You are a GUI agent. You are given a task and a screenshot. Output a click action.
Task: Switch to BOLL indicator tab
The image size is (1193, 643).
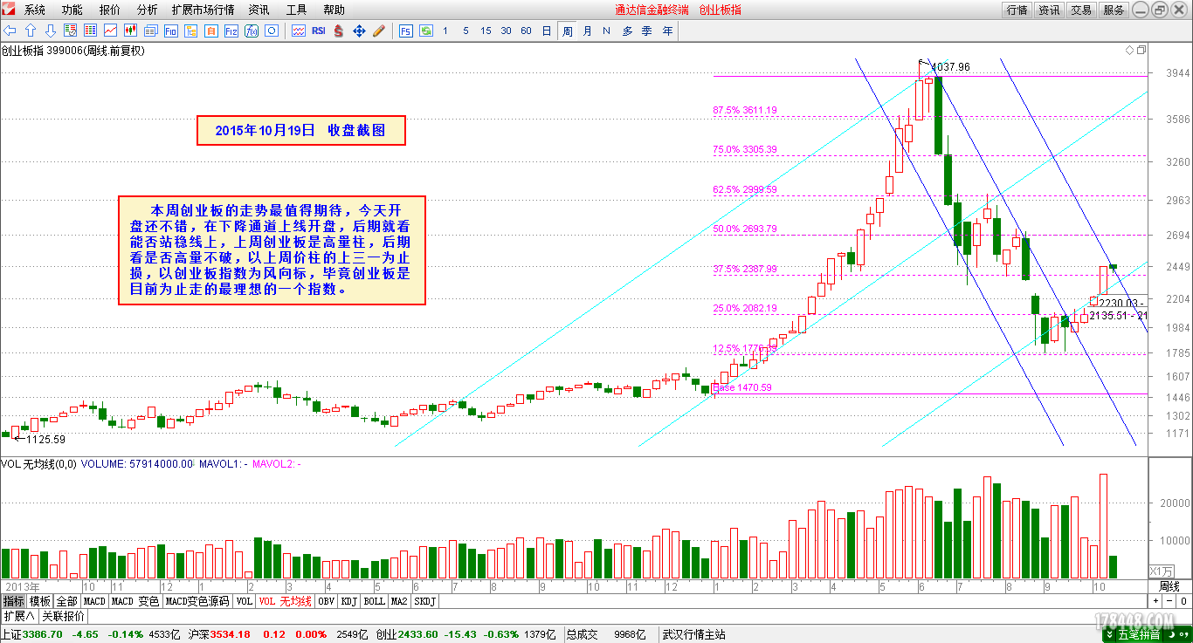(x=374, y=601)
